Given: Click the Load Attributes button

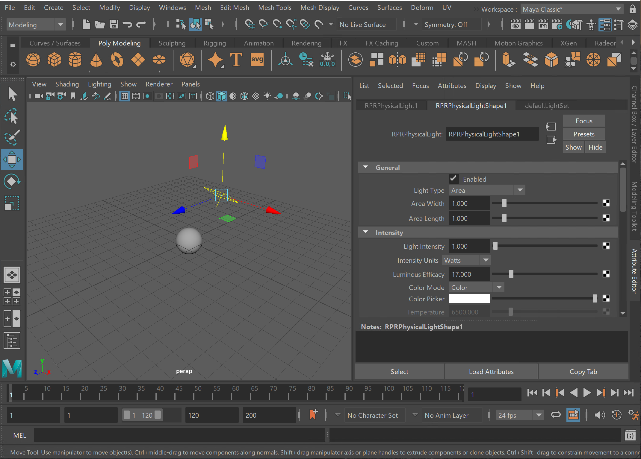Looking at the screenshot, I should point(491,372).
